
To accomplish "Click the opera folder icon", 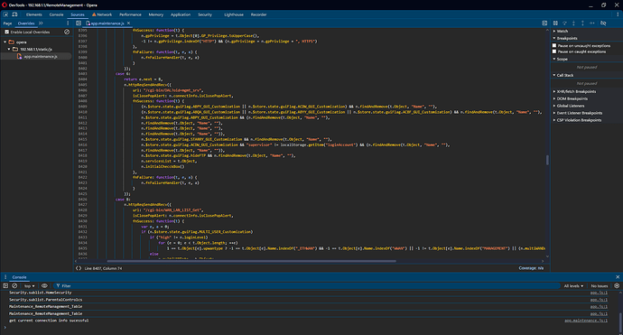I will [12, 42].
